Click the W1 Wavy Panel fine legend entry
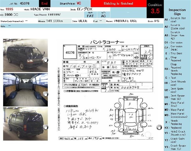The width and height of the screenshot is (191, 151). tap(174, 104)
